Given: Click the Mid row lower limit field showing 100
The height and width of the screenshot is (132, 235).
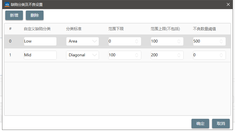Looking at the screenshot, I should coord(125,55).
